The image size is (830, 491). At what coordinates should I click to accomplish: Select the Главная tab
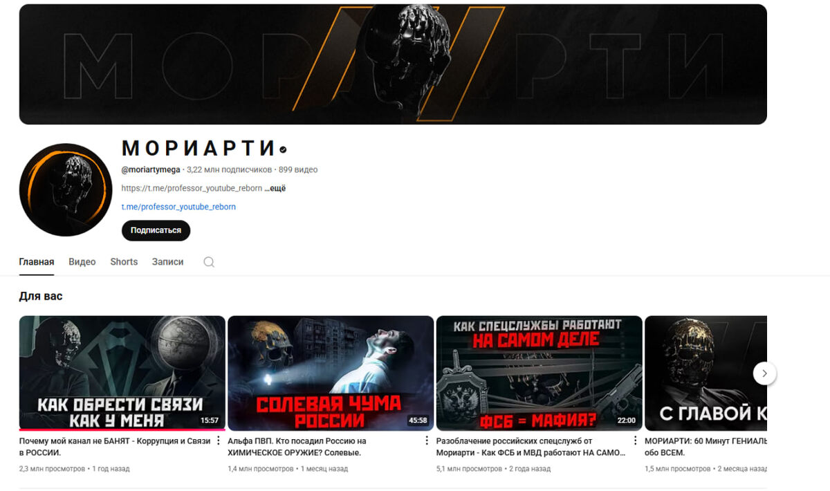click(x=37, y=262)
